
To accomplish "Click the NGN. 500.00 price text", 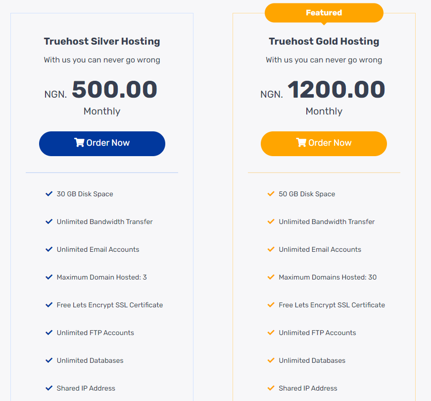I will click(x=114, y=90).
